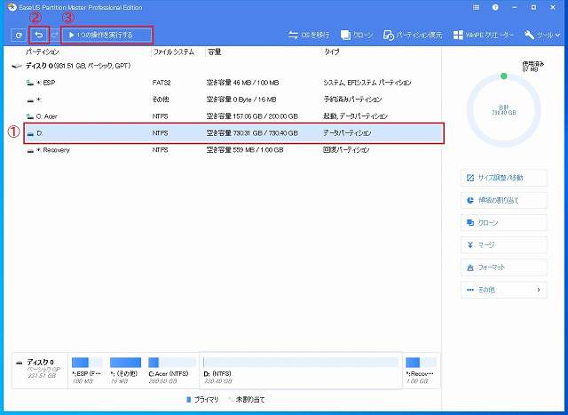The width and height of the screenshot is (568, 415).
Task: Click the File System column header
Action: tap(174, 52)
